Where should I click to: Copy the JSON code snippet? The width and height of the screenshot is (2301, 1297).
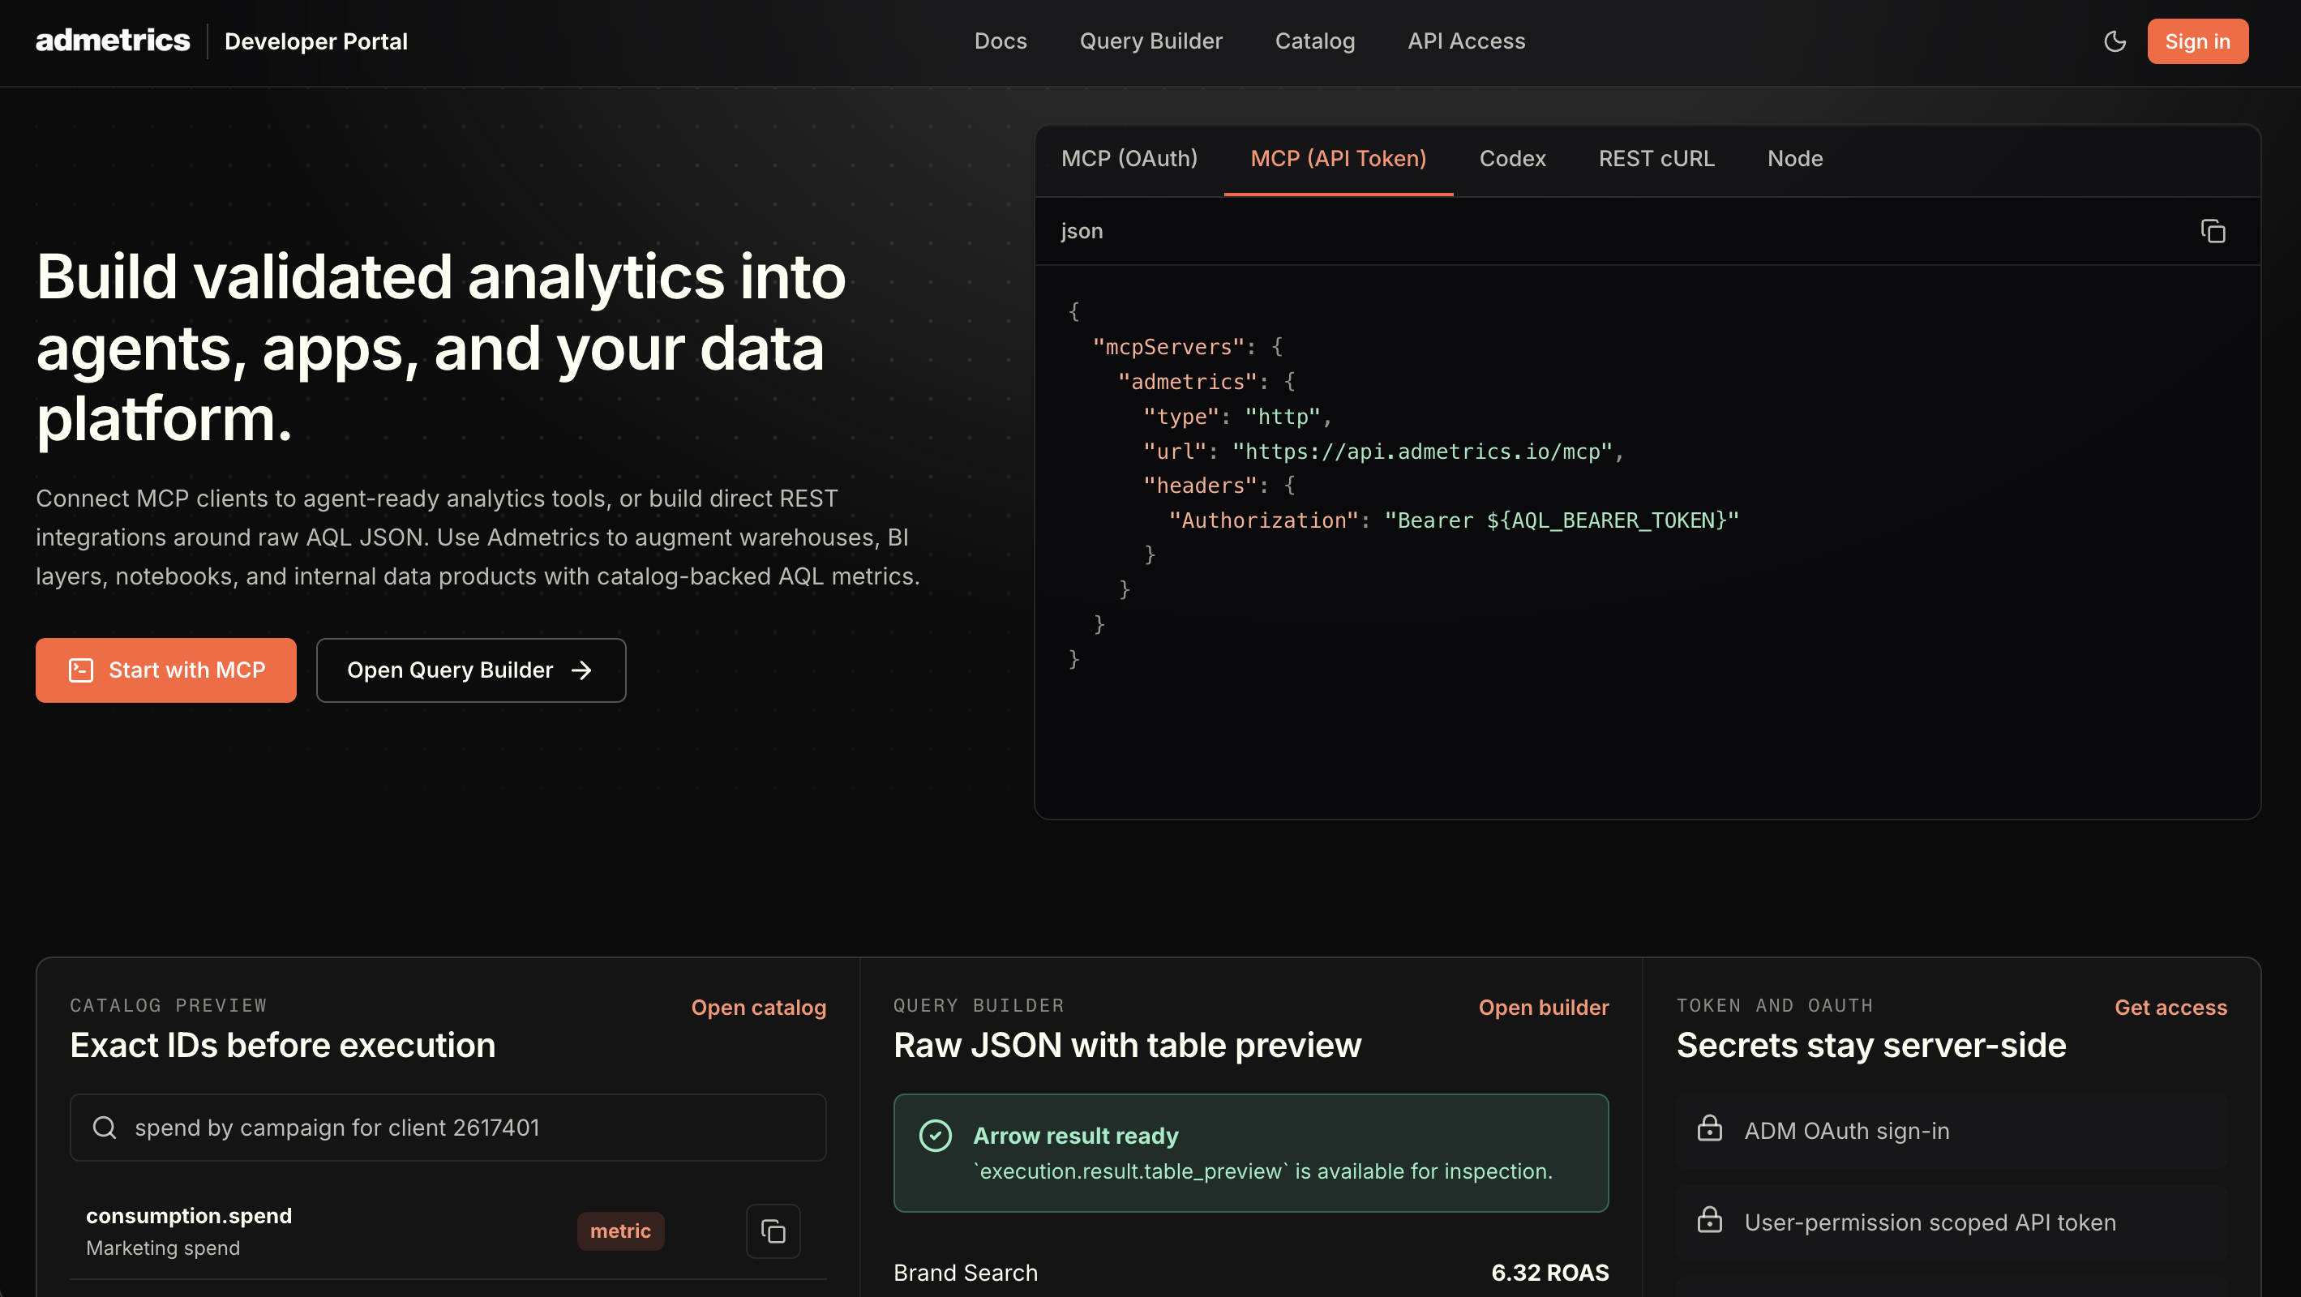click(2213, 231)
